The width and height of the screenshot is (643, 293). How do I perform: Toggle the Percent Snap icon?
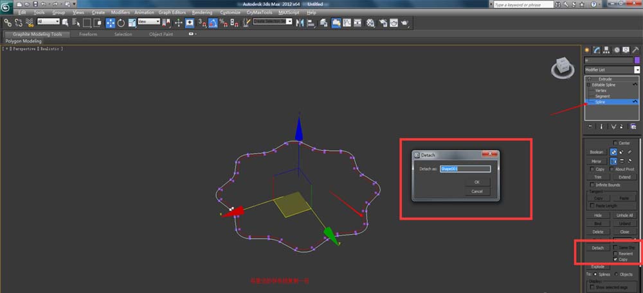coord(224,23)
